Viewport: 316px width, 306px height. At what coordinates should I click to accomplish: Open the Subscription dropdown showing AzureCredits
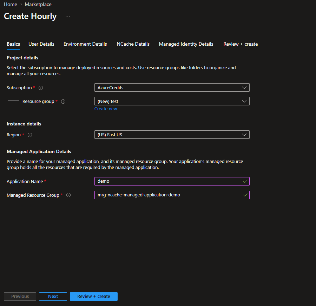[172, 87]
